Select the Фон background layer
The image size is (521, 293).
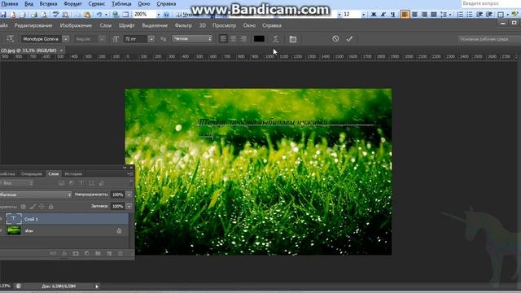click(65, 230)
